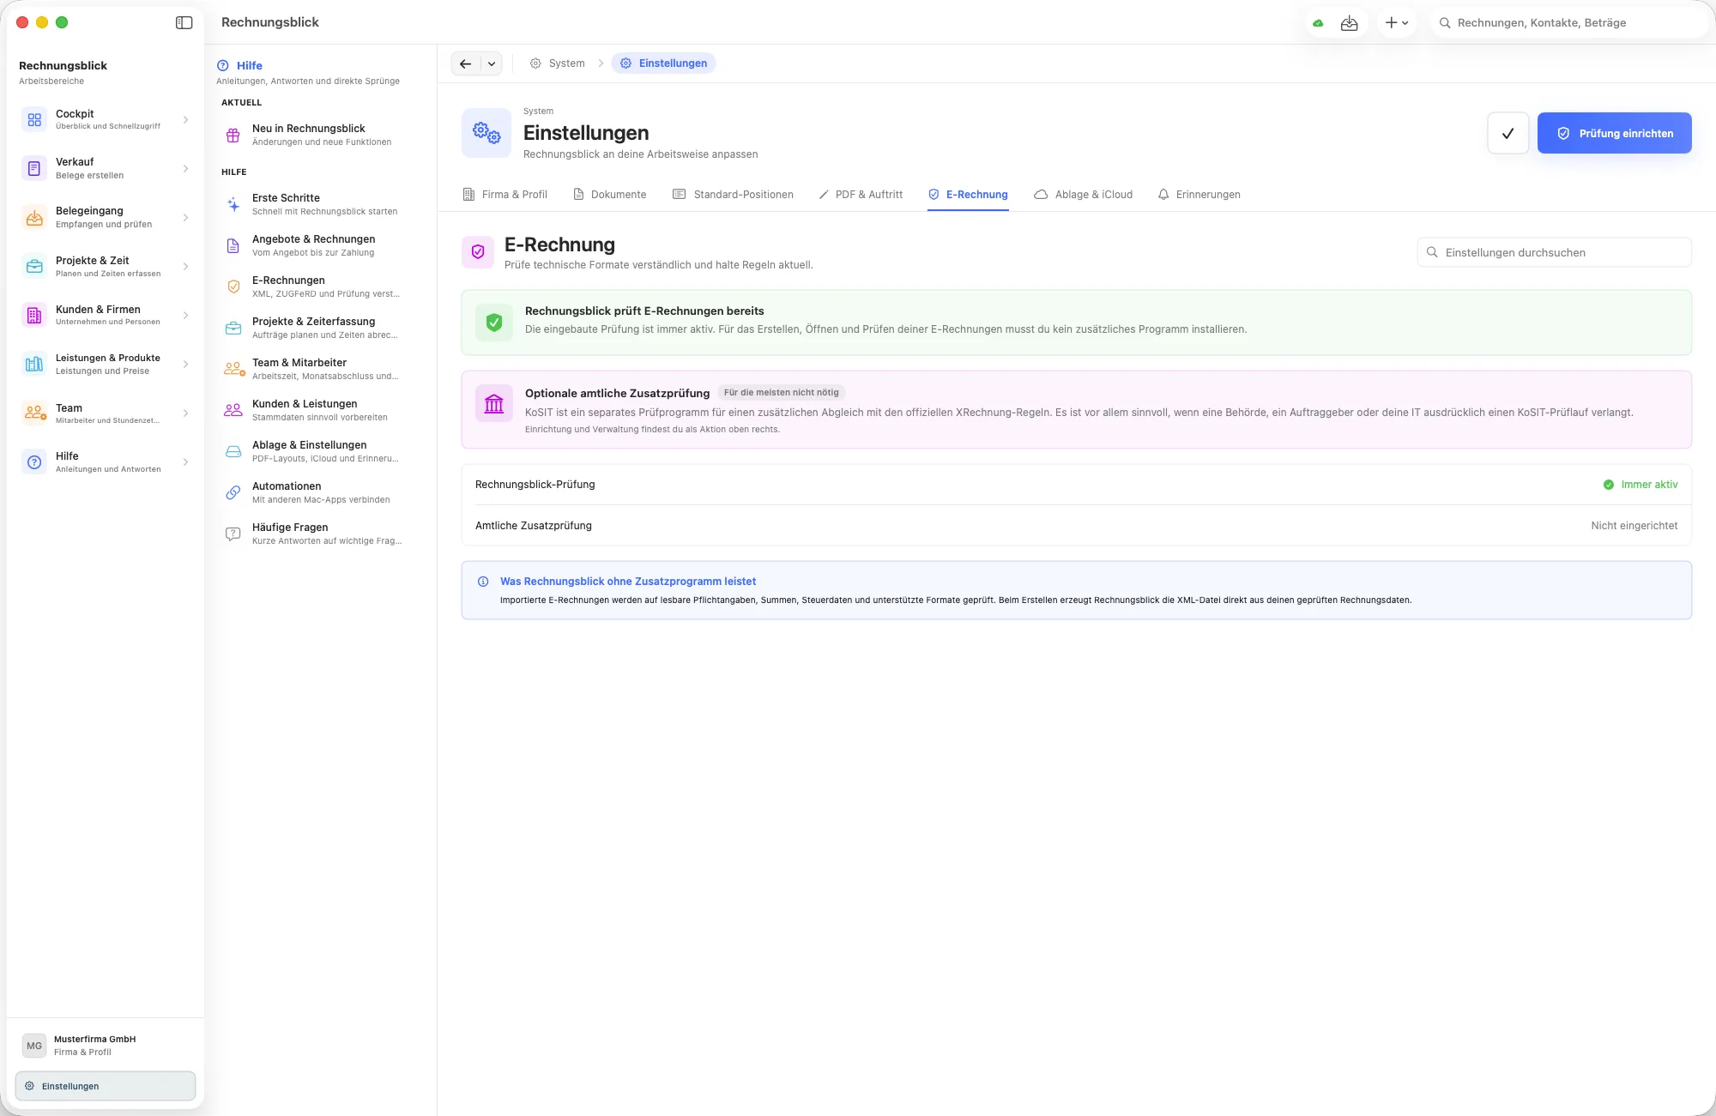Click the Team sidebar people icon
This screenshot has height=1116, width=1716.
click(34, 413)
